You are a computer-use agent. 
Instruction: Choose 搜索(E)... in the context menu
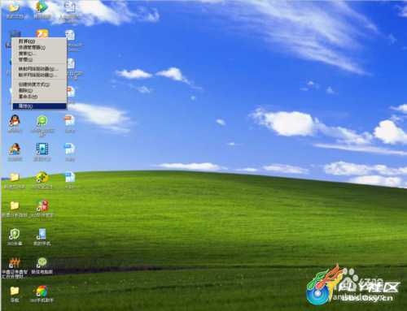pos(39,54)
